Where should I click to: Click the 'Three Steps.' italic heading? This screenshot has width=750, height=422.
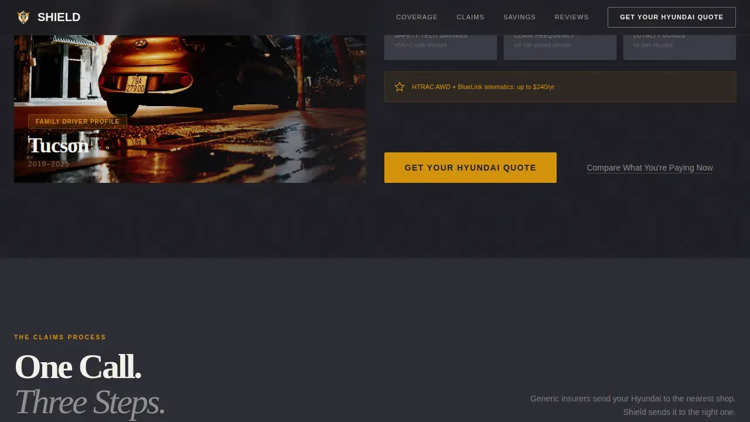click(90, 403)
